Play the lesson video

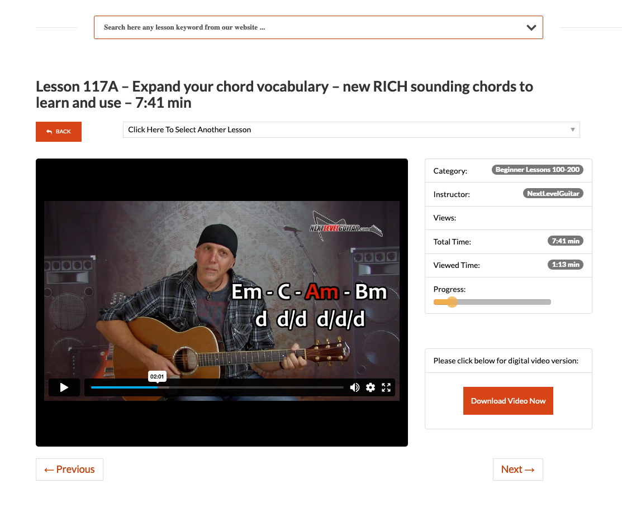(x=64, y=387)
